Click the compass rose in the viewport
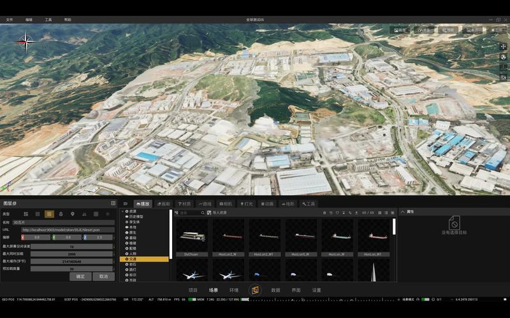Viewport: 510px width, 318px height. pyautogui.click(x=26, y=41)
